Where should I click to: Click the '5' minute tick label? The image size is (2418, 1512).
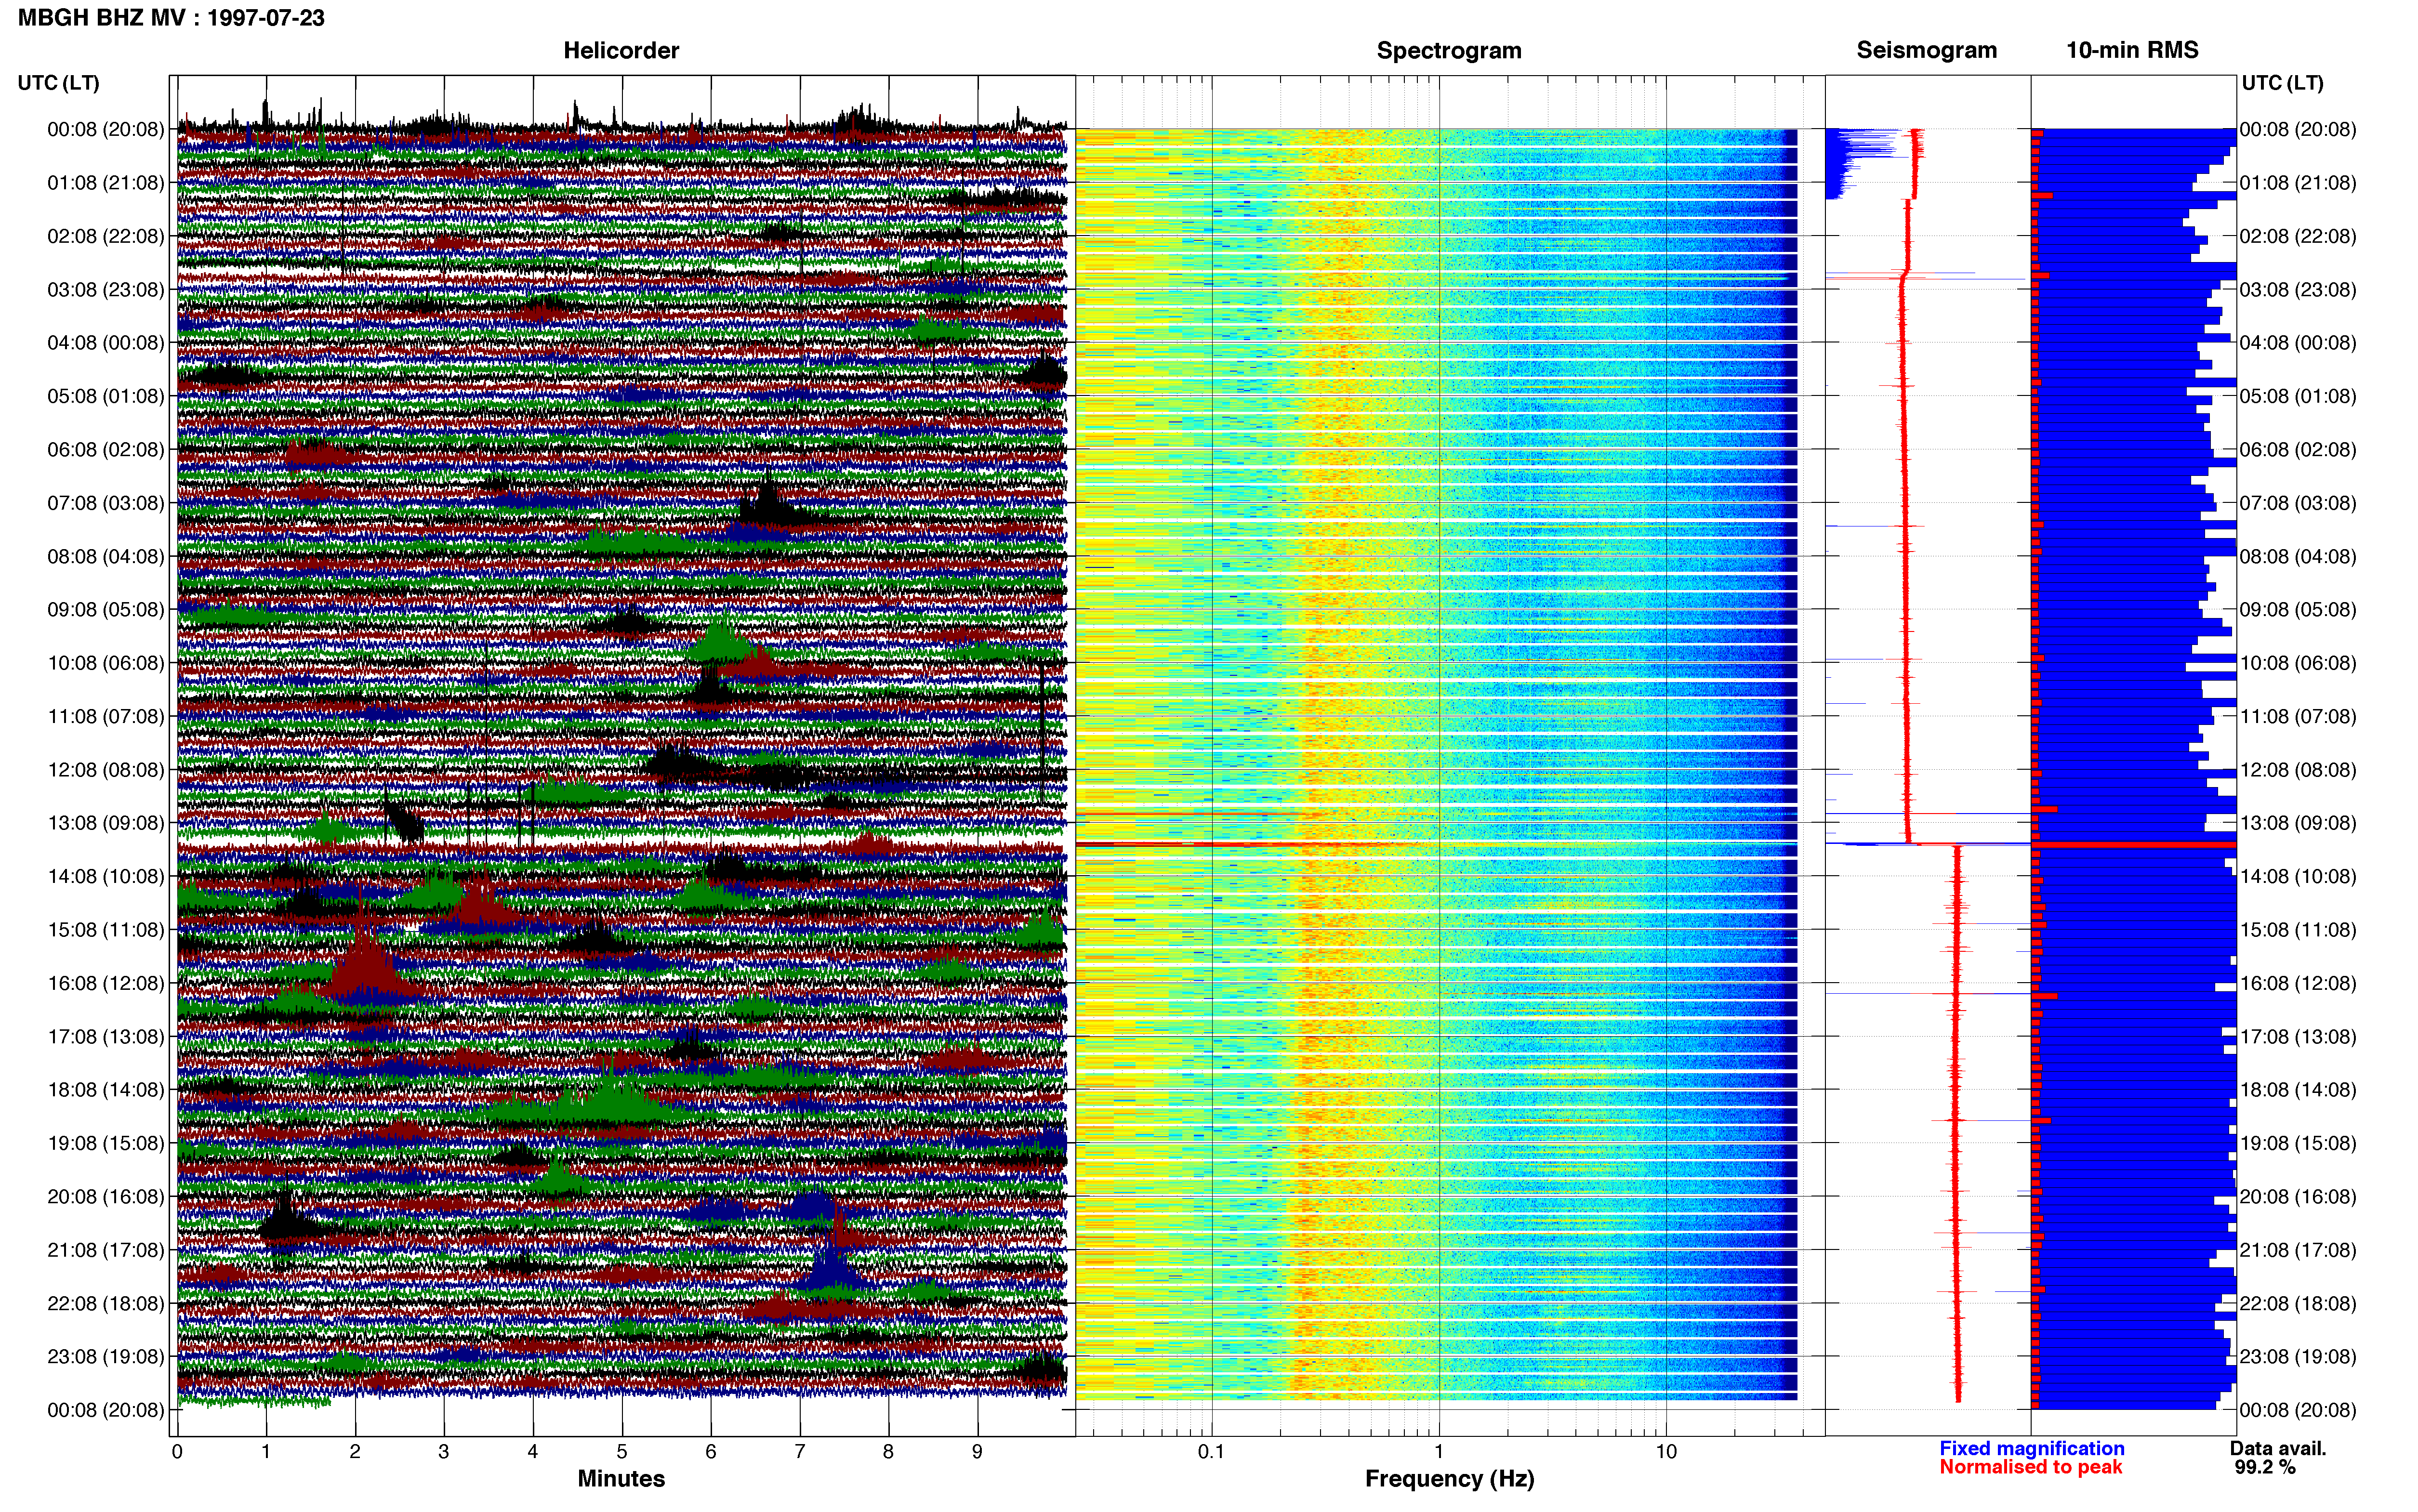pyautogui.click(x=622, y=1452)
